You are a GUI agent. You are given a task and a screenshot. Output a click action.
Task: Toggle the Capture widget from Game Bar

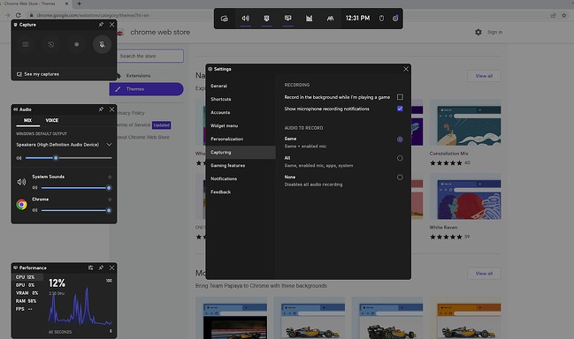(x=266, y=19)
